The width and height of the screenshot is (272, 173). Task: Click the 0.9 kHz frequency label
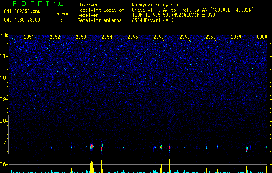(3, 99)
